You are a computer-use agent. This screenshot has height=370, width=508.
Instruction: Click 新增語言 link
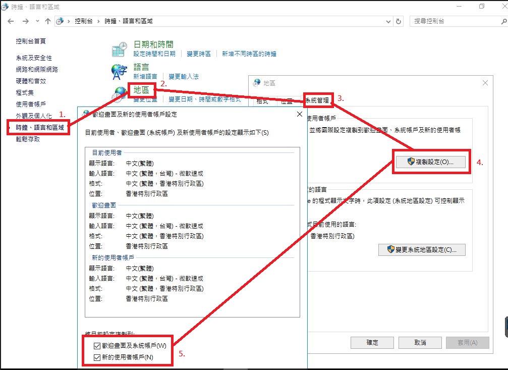point(145,77)
